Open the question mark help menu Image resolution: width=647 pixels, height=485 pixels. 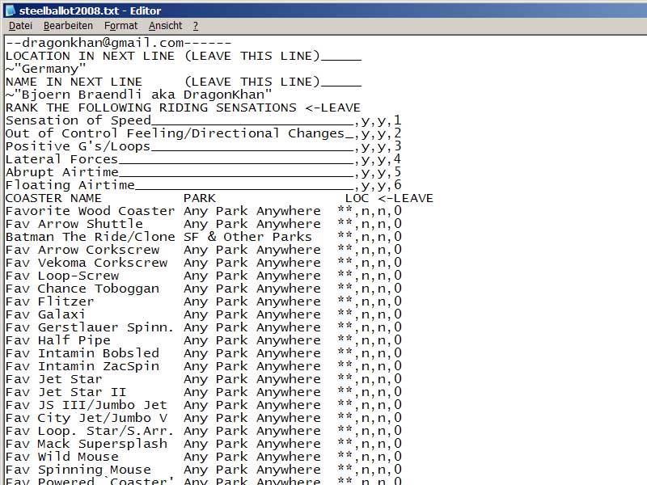(196, 26)
